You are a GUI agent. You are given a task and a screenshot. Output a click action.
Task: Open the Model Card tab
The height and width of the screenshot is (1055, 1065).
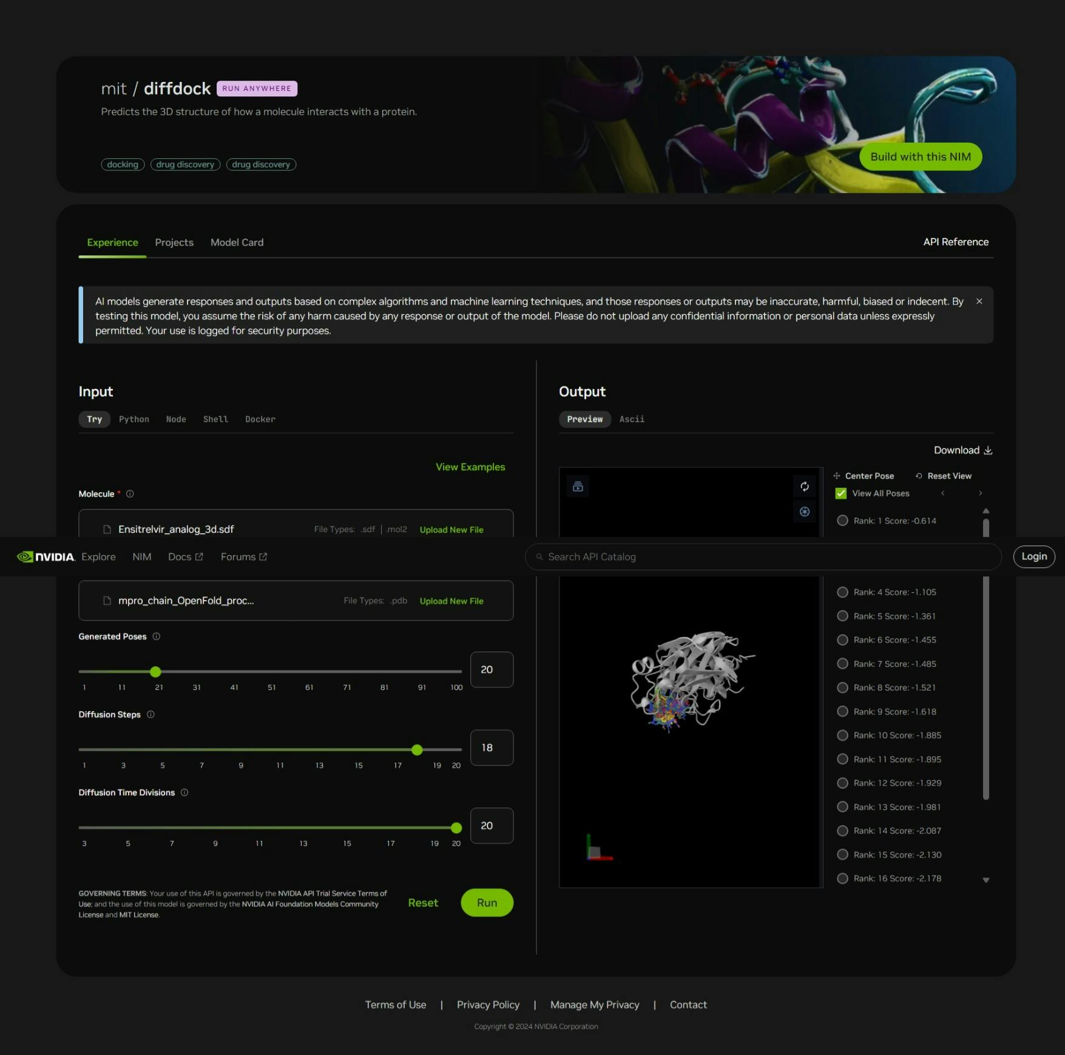(237, 243)
